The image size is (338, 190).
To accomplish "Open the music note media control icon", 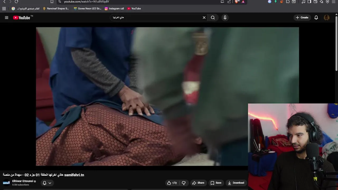I will point(303,2).
